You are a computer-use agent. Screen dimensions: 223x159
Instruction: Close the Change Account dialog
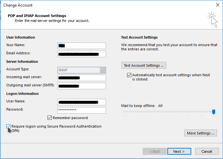tap(217, 5)
